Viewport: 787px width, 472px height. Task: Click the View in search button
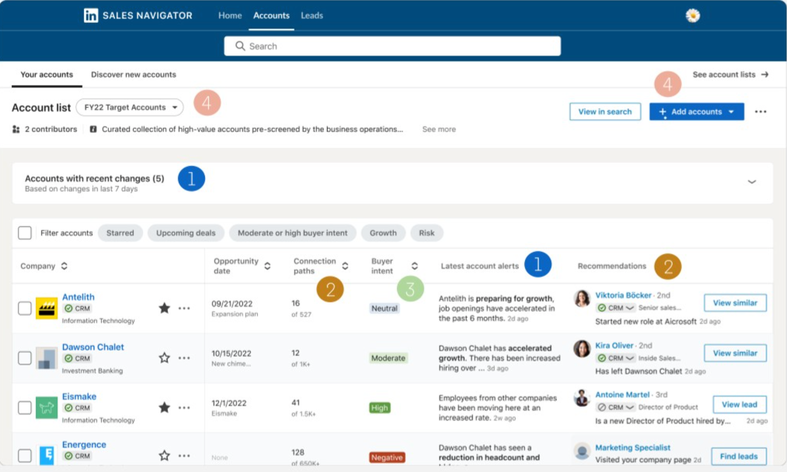[x=605, y=112]
